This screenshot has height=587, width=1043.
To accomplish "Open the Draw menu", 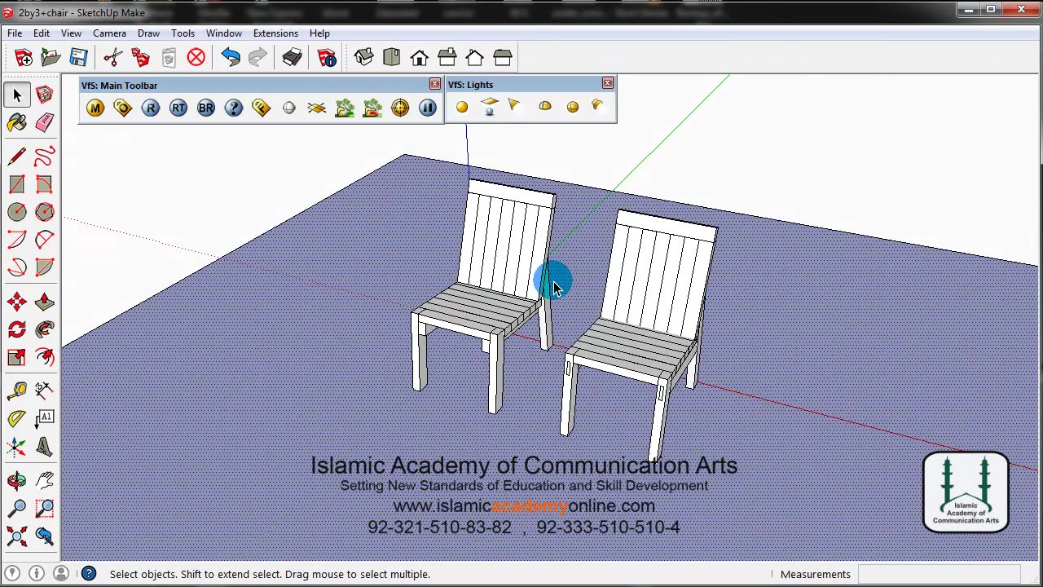I will [x=148, y=33].
